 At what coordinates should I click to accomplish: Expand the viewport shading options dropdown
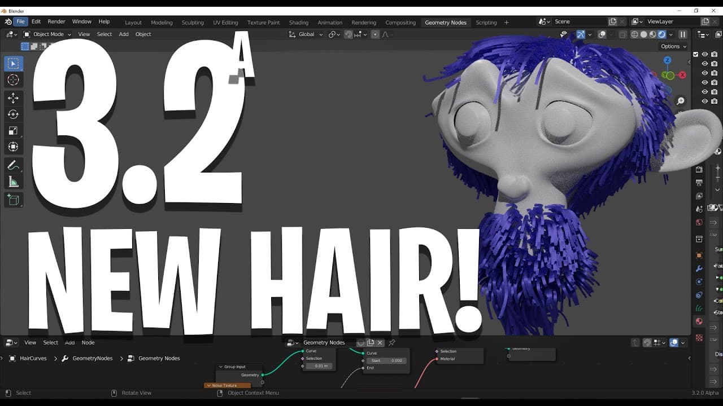671,34
